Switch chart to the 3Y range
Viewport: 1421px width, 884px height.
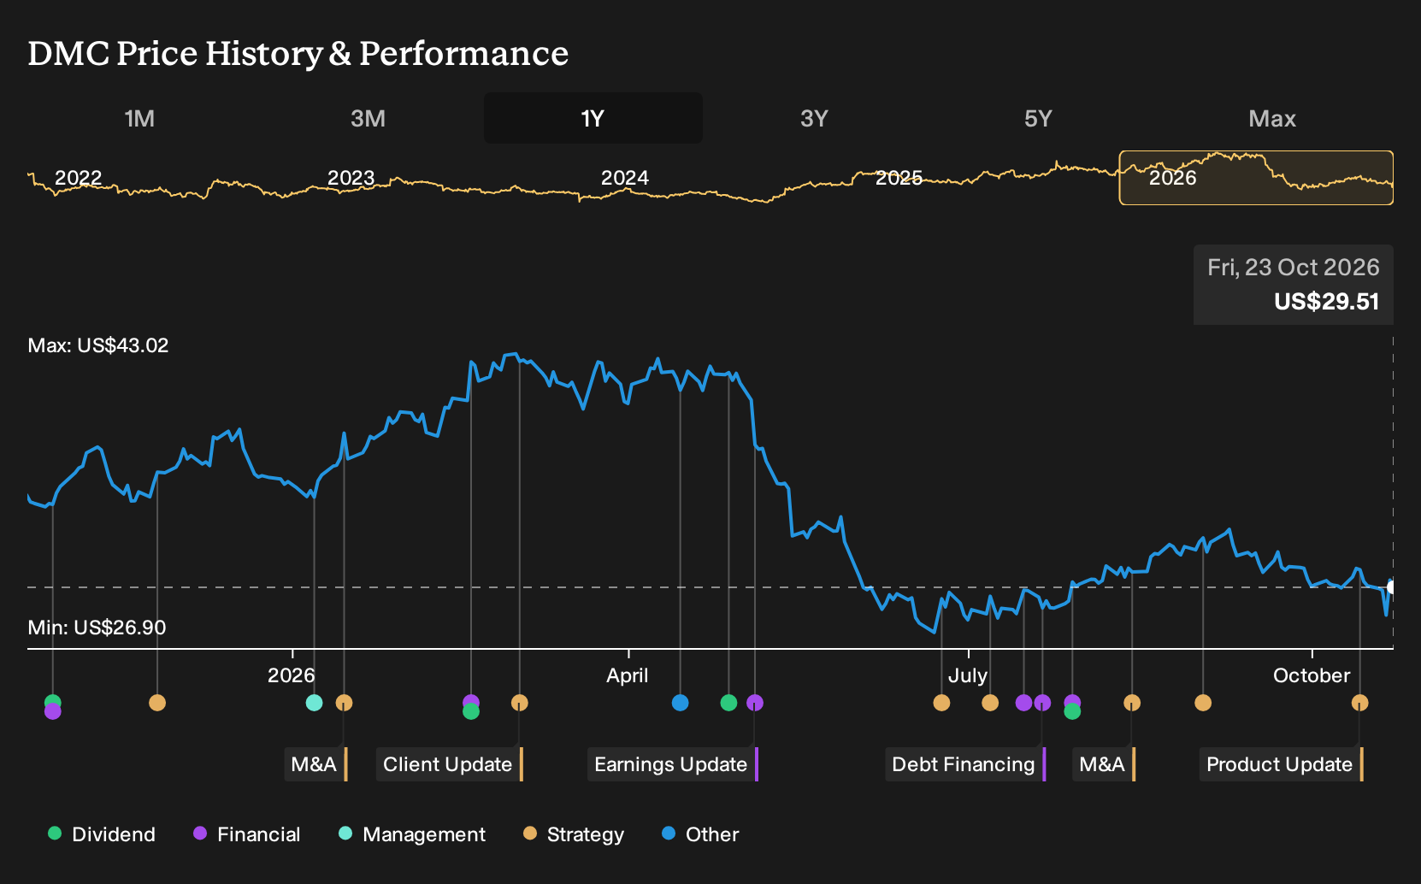click(814, 118)
